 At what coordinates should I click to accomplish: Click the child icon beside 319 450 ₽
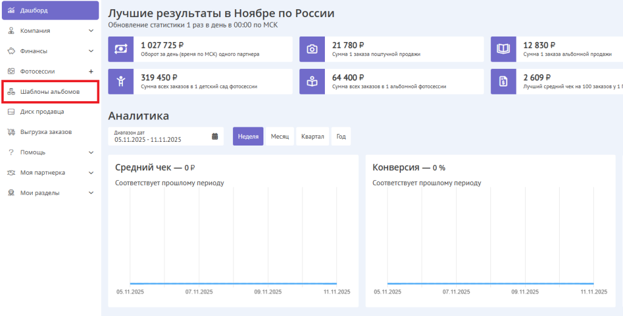[120, 82]
